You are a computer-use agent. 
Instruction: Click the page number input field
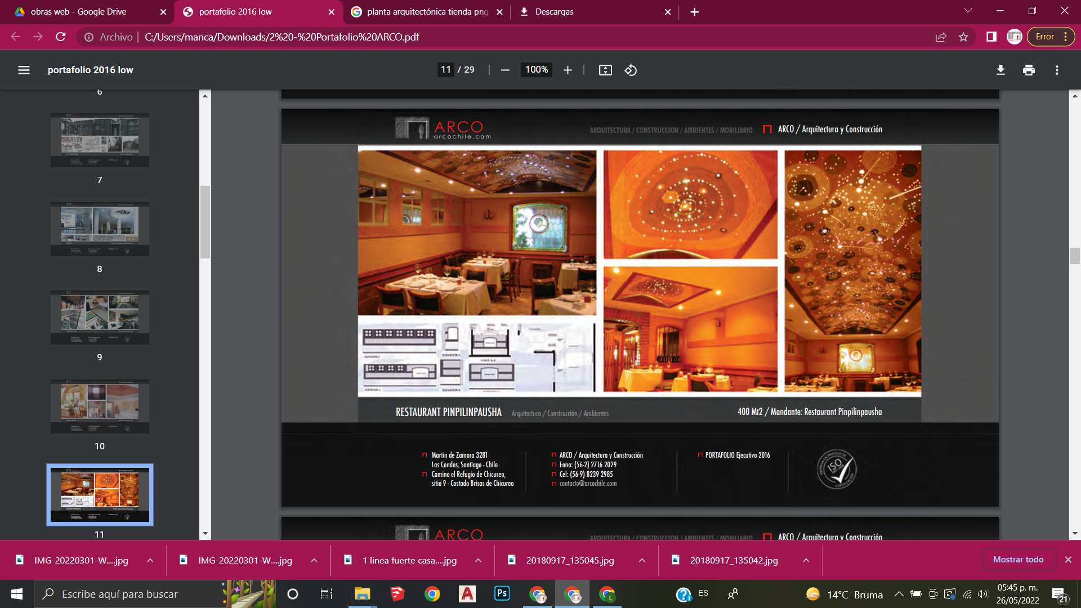click(446, 70)
